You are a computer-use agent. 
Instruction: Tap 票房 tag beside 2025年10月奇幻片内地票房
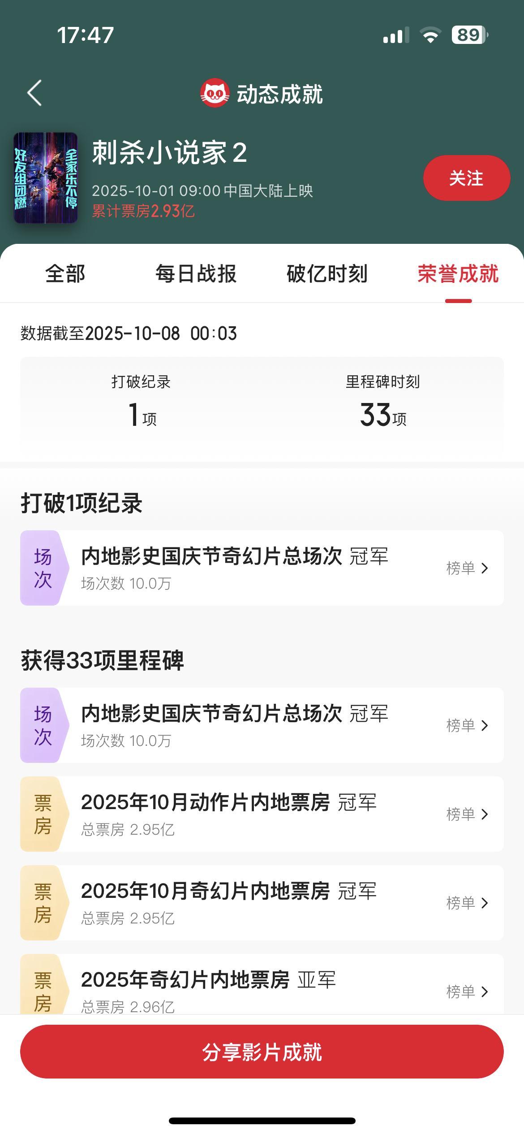click(x=43, y=903)
